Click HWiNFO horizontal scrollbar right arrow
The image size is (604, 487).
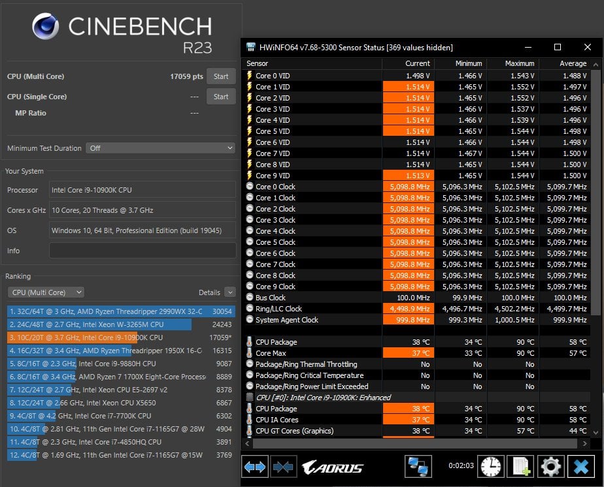(585, 443)
